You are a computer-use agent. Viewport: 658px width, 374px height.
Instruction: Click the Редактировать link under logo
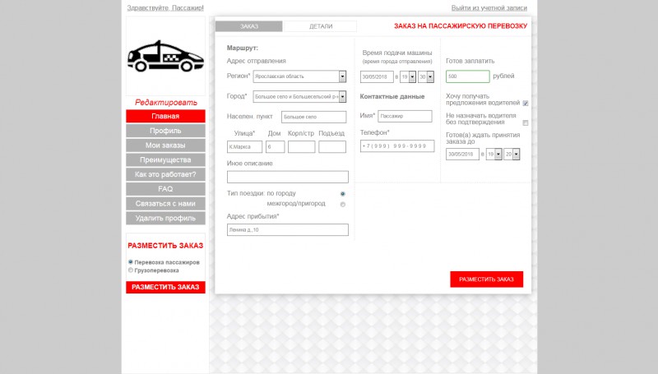166,102
